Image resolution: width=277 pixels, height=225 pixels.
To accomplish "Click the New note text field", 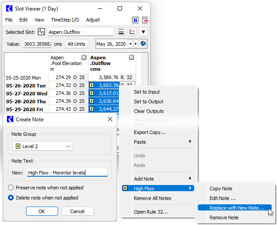I will (67, 173).
